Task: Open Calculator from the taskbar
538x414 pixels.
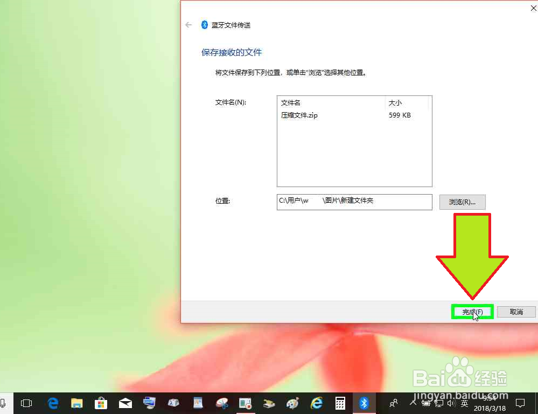Action: (340, 403)
